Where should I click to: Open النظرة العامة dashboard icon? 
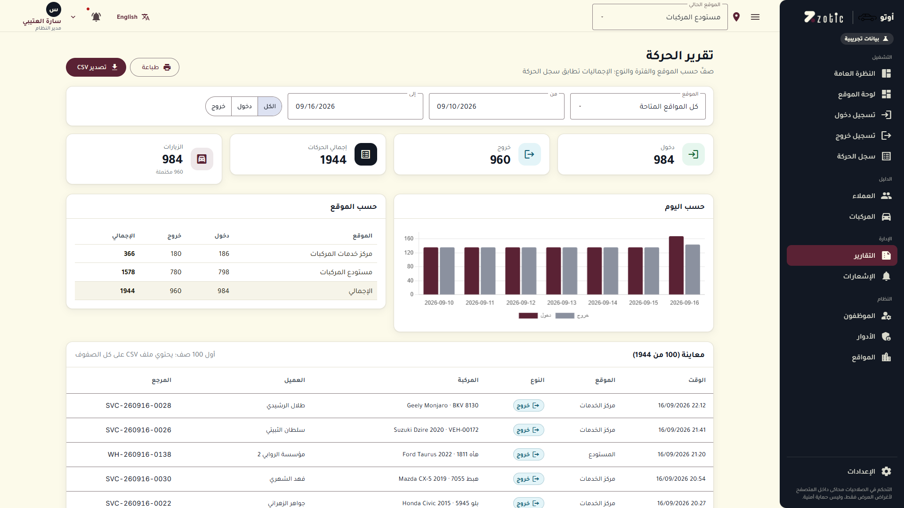point(886,73)
